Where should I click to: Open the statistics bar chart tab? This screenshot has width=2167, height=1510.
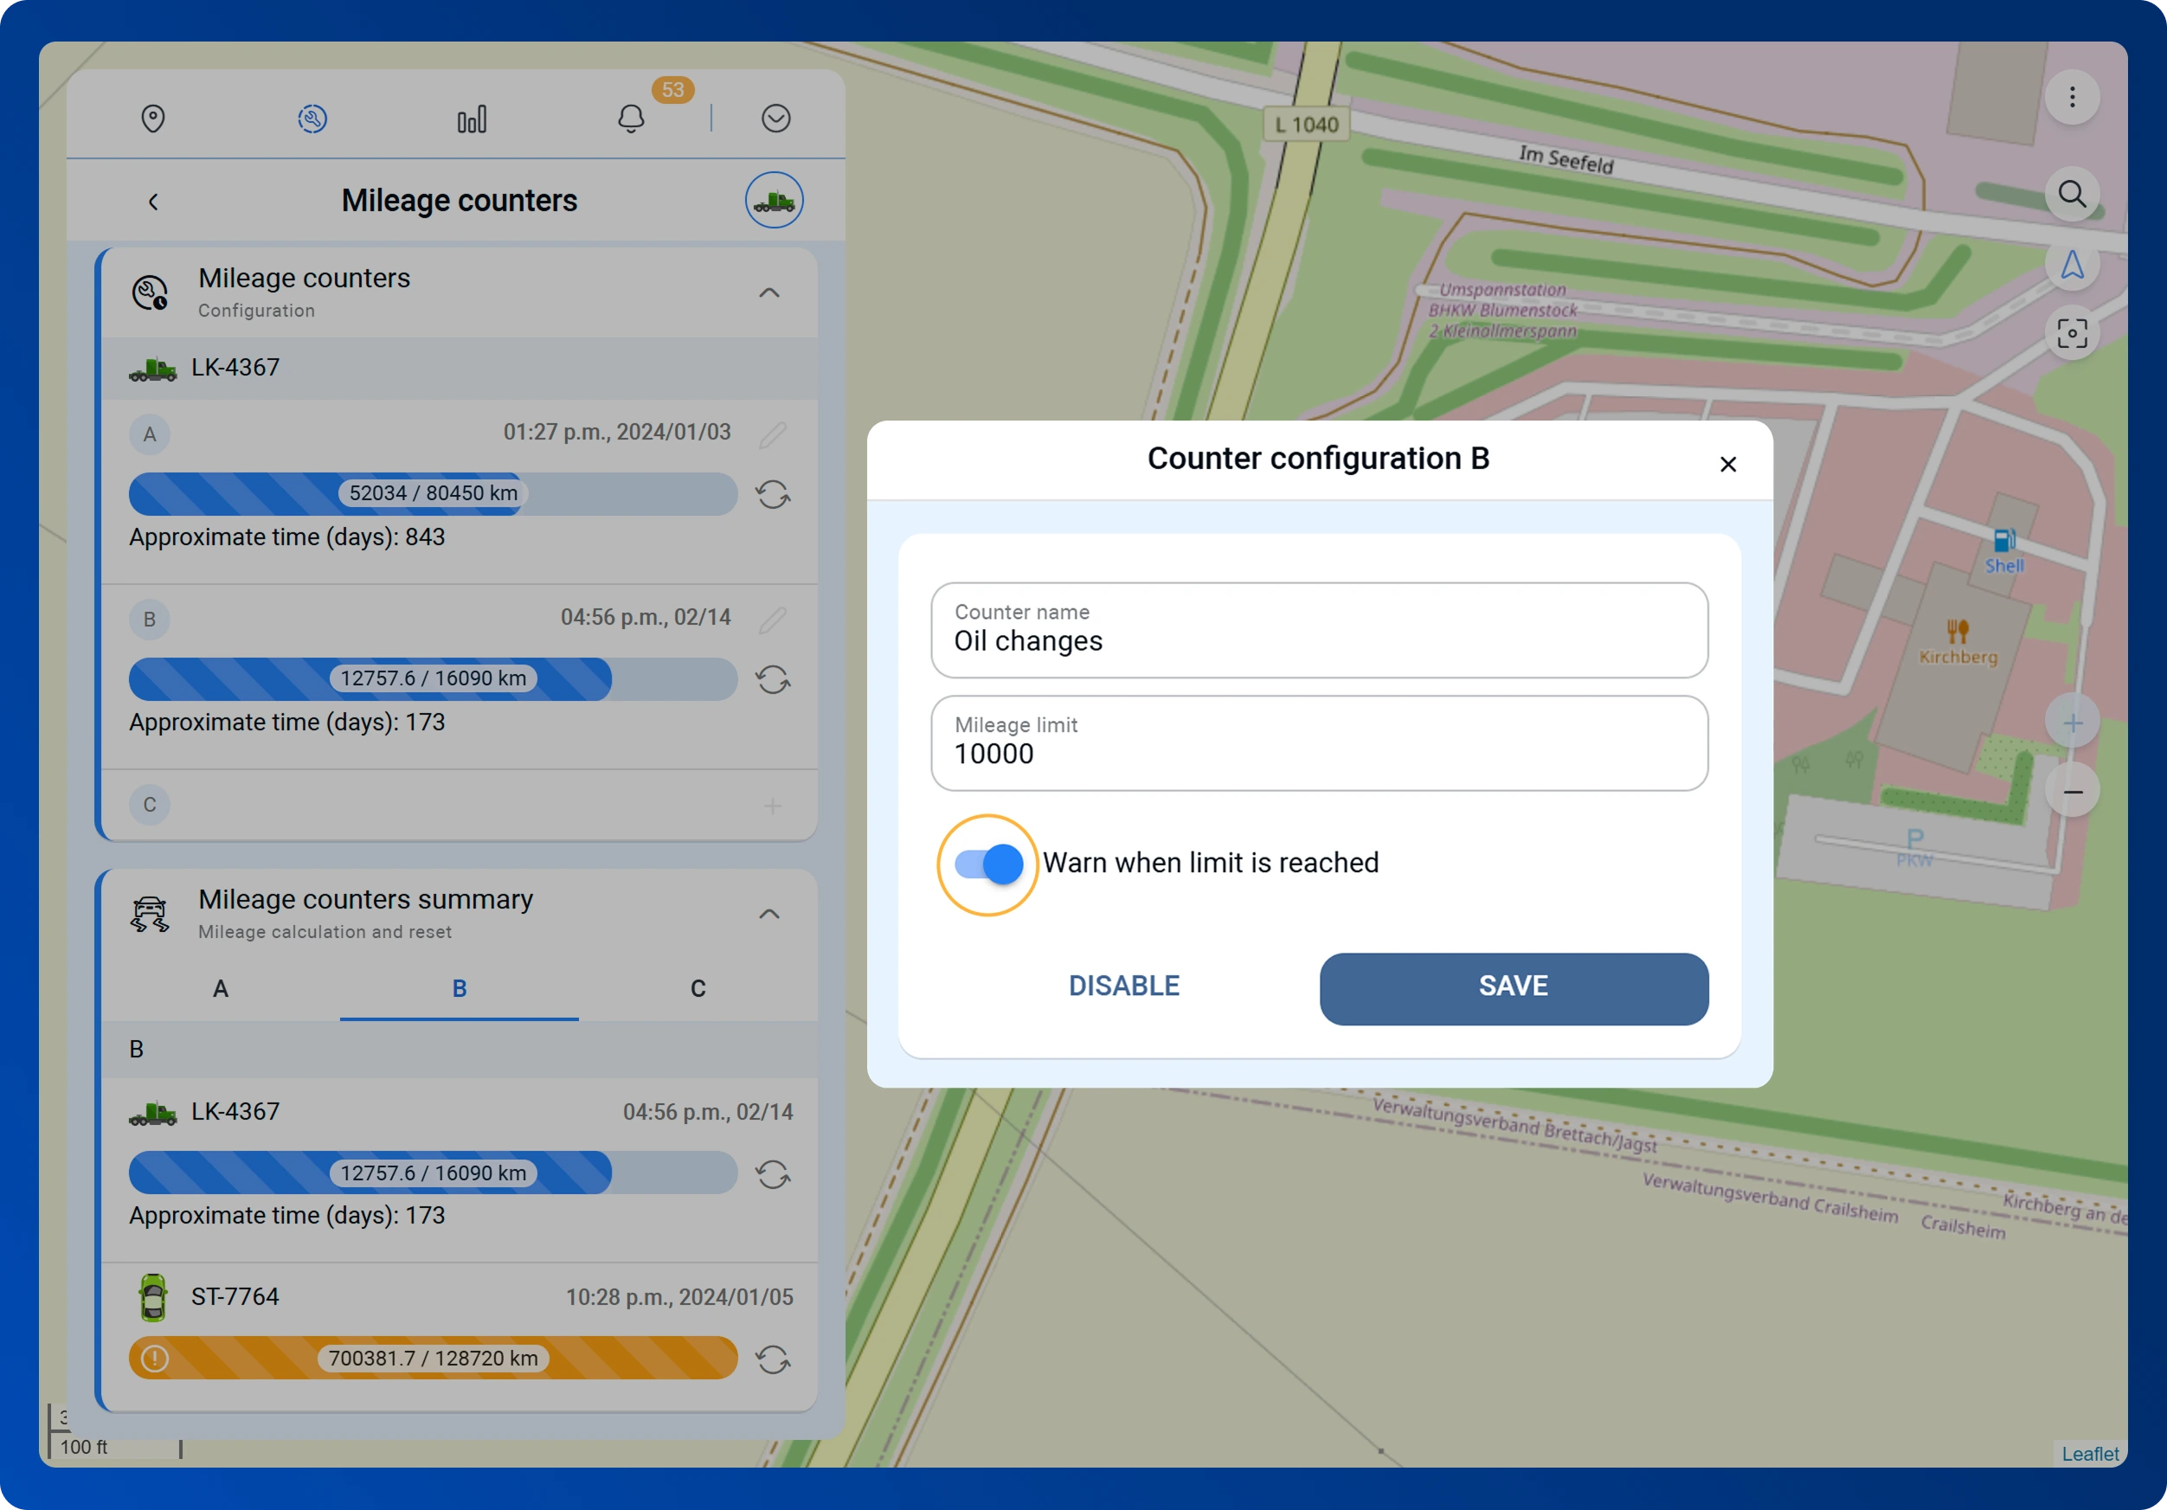(472, 119)
